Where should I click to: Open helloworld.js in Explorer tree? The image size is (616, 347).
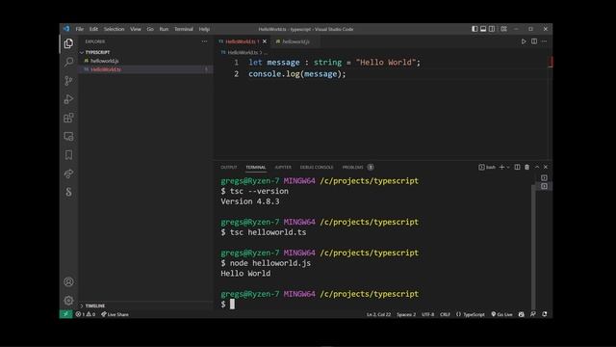(x=146, y=61)
